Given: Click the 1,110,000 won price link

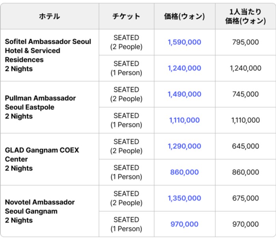Looking at the screenshot, I should pos(184,120).
